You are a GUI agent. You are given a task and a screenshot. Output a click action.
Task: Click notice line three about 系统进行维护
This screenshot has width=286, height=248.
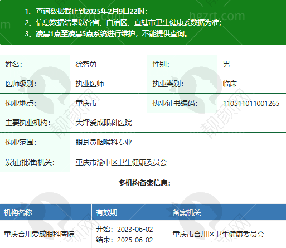(x=106, y=33)
